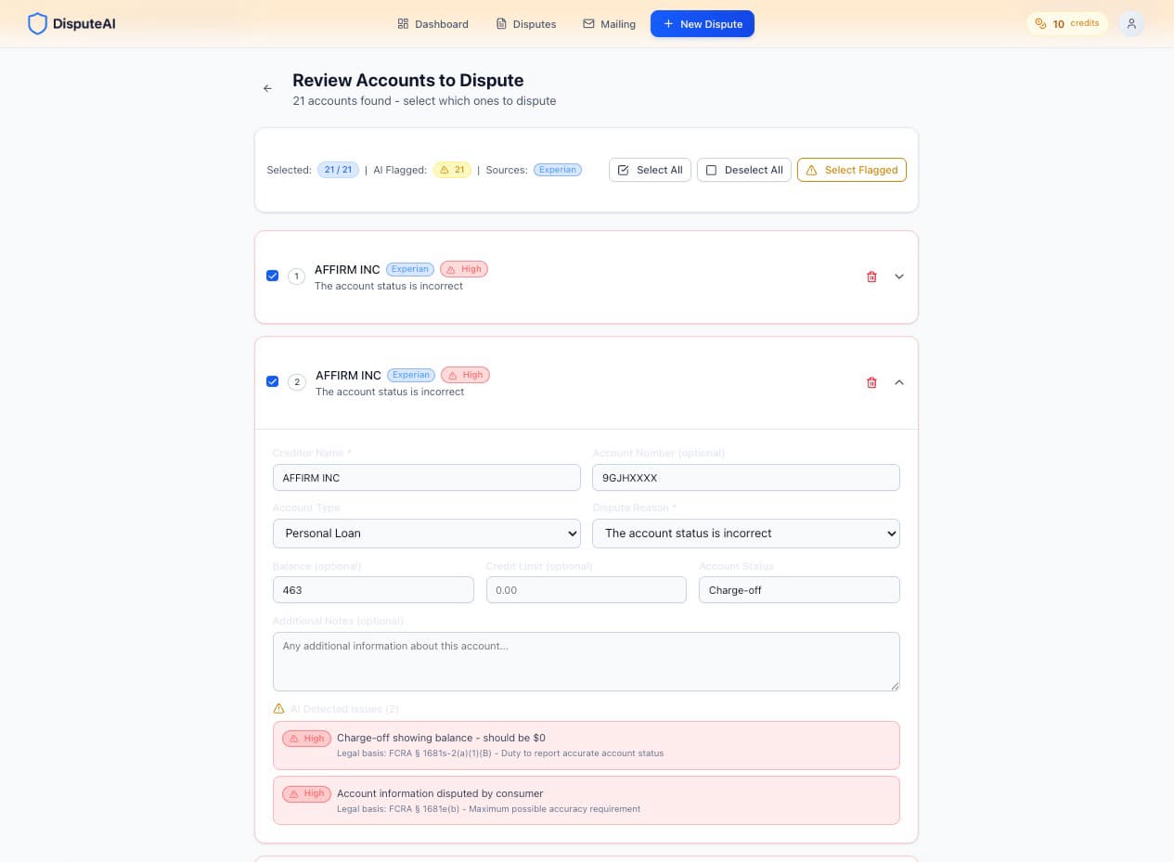1174x862 pixels.
Task: Click the New Dispute button
Action: (x=703, y=23)
